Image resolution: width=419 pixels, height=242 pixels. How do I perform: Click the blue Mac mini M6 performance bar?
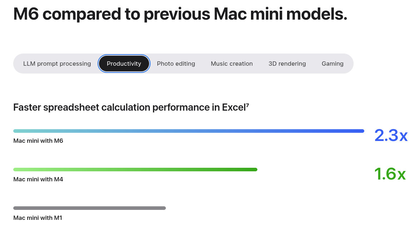(189, 131)
